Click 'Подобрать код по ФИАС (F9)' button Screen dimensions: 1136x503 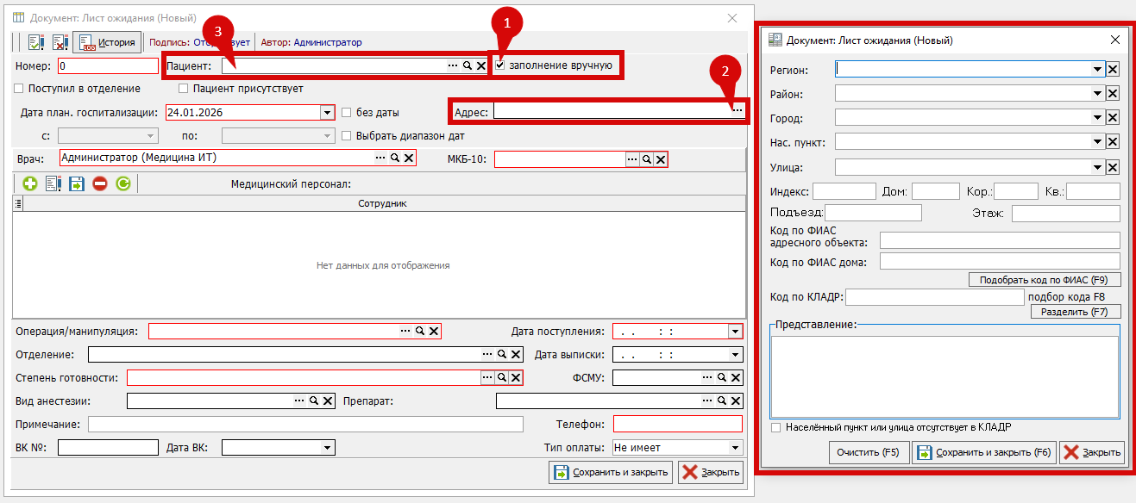point(1044,279)
